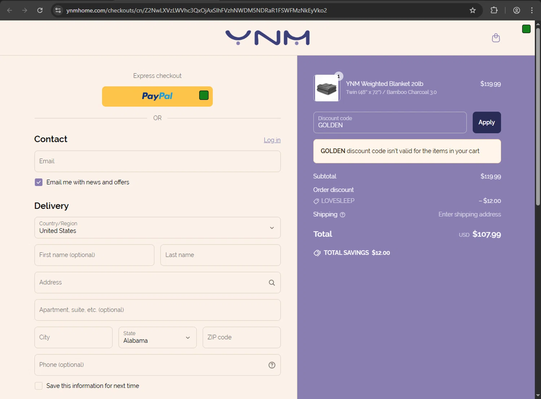Click the Total Savings tag icon
The width and height of the screenshot is (541, 399).
coord(317,253)
